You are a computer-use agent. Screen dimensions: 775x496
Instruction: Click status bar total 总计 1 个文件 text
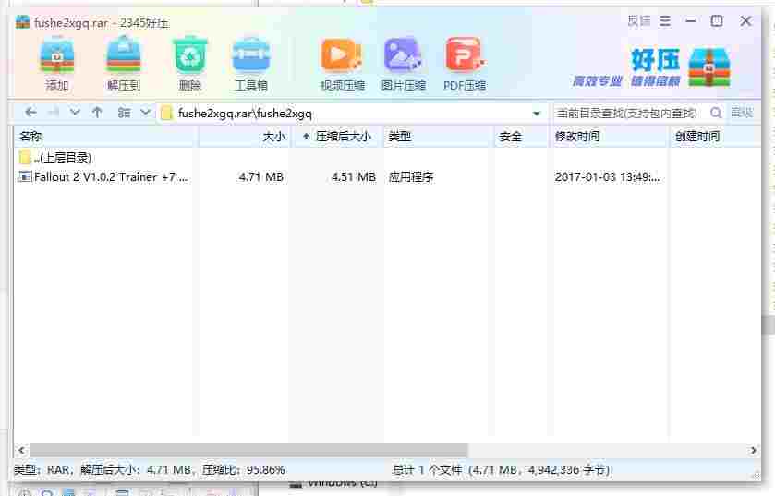tap(501, 470)
